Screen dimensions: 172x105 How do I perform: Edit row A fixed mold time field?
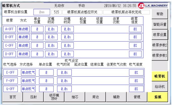pos(51,29)
